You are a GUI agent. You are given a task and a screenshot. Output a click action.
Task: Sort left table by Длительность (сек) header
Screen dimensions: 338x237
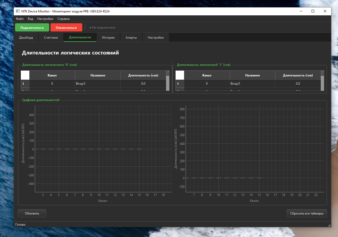click(143, 75)
